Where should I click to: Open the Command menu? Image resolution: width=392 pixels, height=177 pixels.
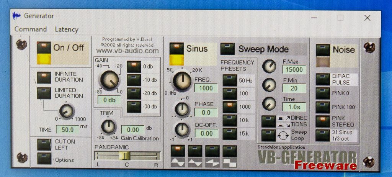[31, 29]
